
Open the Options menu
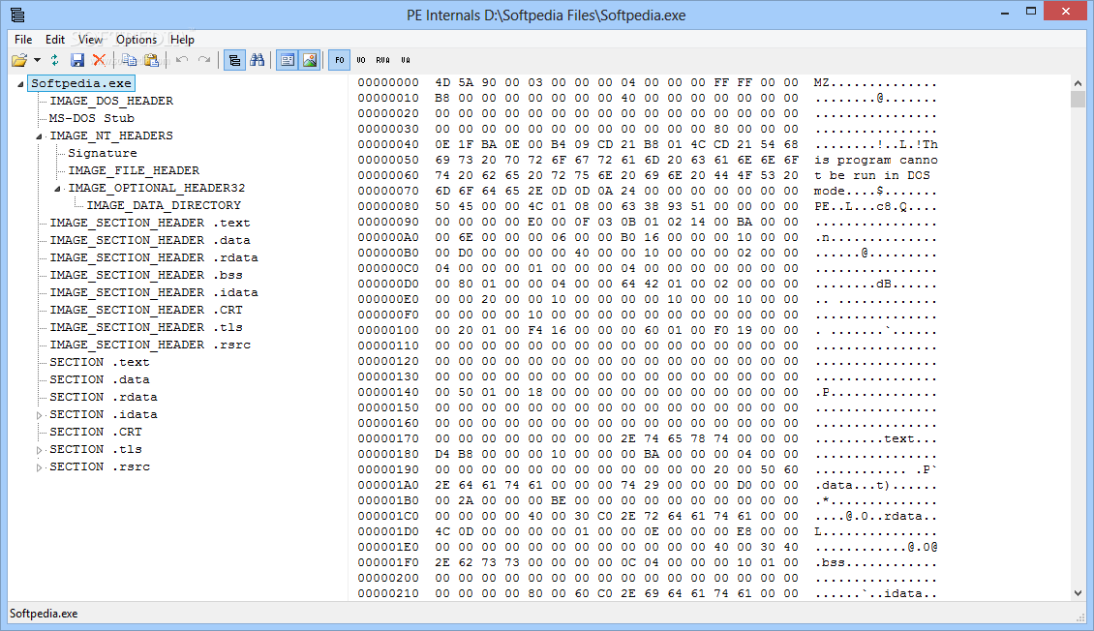(137, 40)
